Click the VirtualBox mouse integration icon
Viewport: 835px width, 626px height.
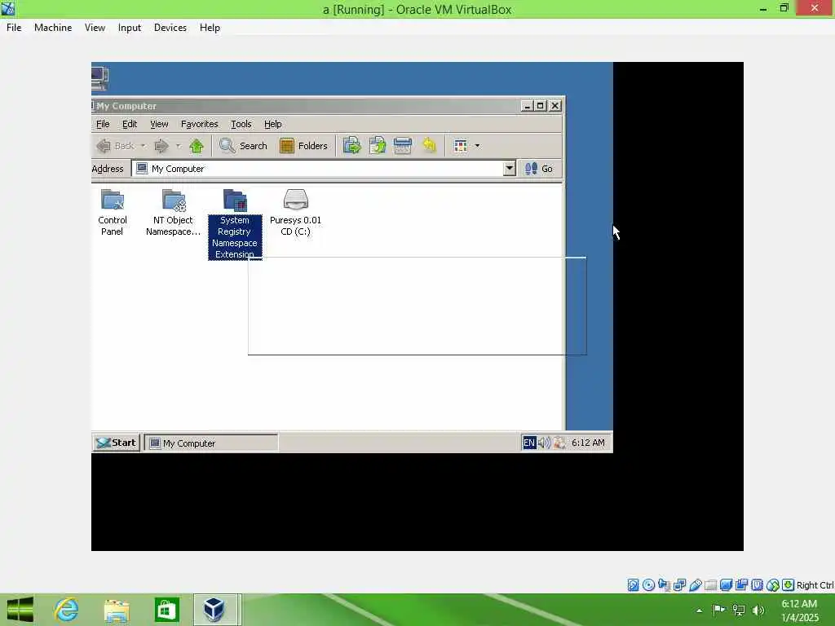[x=773, y=585]
